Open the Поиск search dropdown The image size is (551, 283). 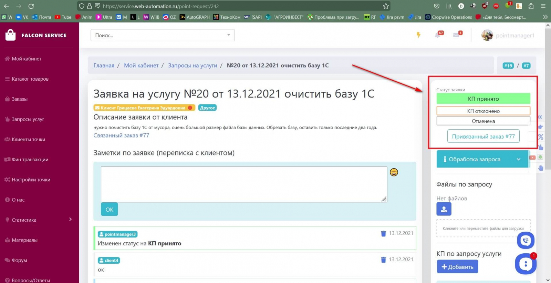pyautogui.click(x=163, y=35)
